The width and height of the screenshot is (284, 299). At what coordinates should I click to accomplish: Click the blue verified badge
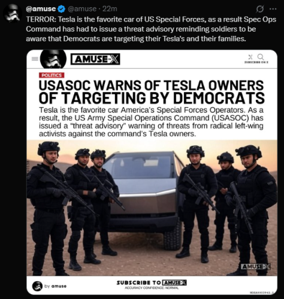pos(62,9)
